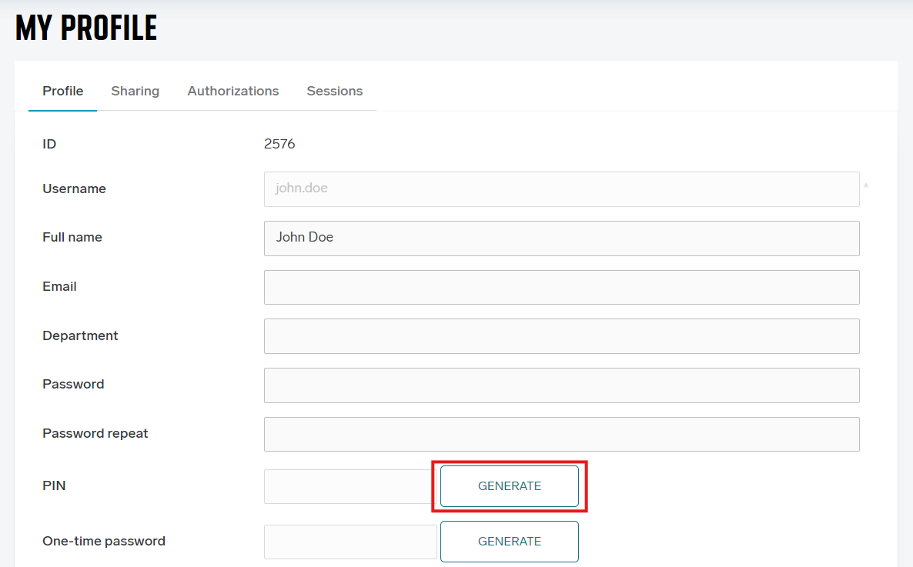Open the Sharing tab
Screen dimensions: 913x567
click(135, 91)
